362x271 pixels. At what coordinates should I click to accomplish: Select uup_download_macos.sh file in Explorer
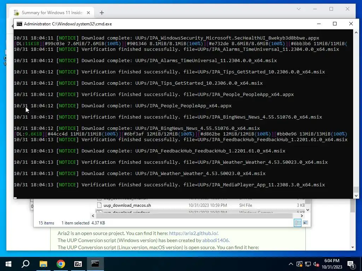[x=127, y=205]
